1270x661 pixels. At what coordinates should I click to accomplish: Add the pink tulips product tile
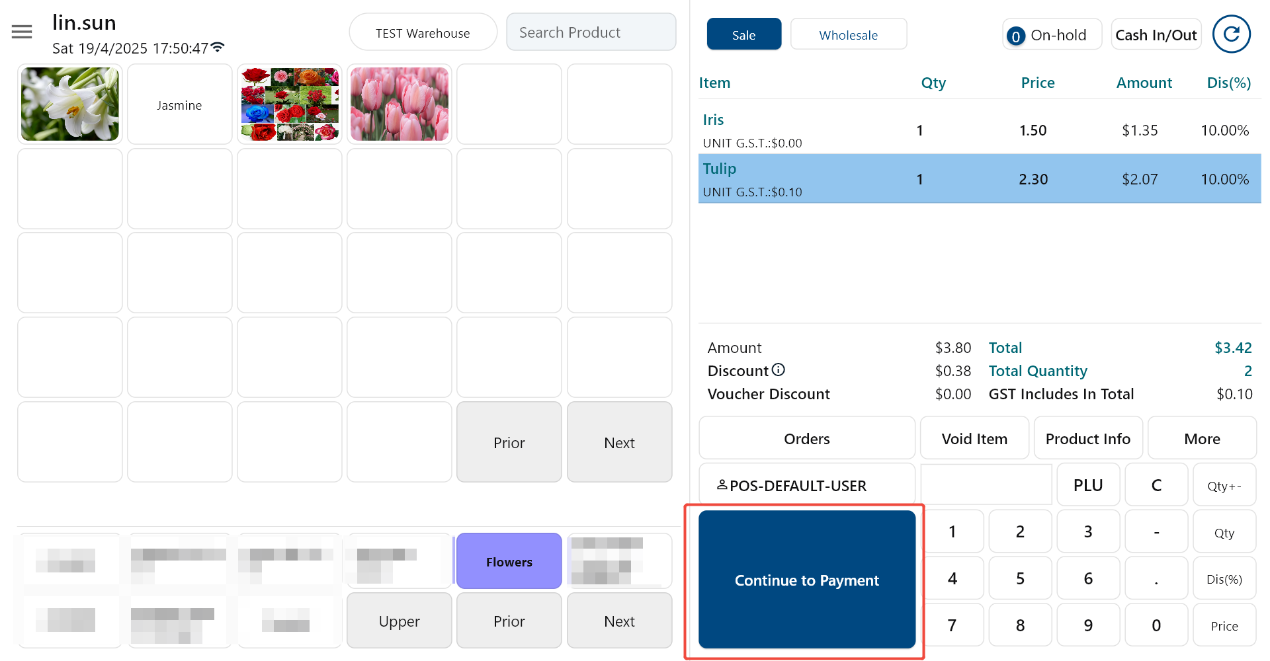(x=400, y=104)
